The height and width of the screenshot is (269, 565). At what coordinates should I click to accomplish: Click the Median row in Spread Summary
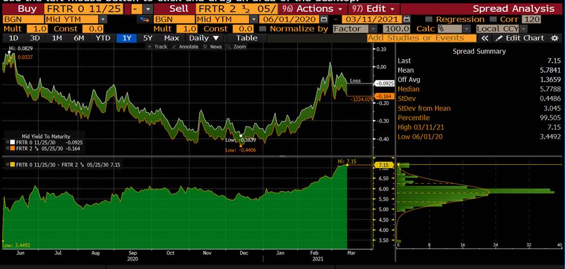point(479,89)
